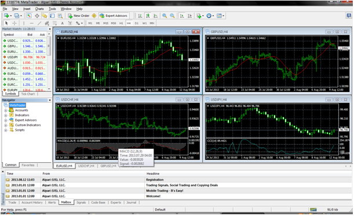Toggle the Terminal window icon
The height and width of the screenshot is (216, 354).
click(x=52, y=16)
